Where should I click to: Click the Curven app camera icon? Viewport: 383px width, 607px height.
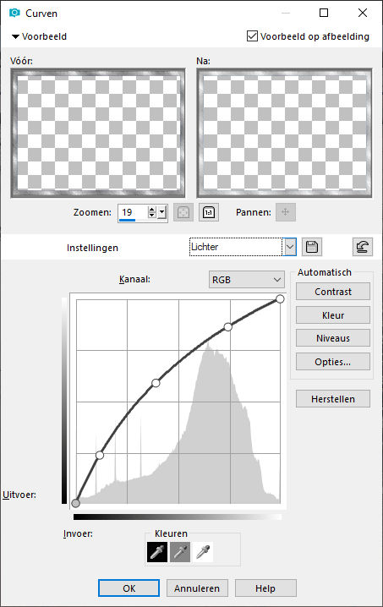click(x=14, y=13)
